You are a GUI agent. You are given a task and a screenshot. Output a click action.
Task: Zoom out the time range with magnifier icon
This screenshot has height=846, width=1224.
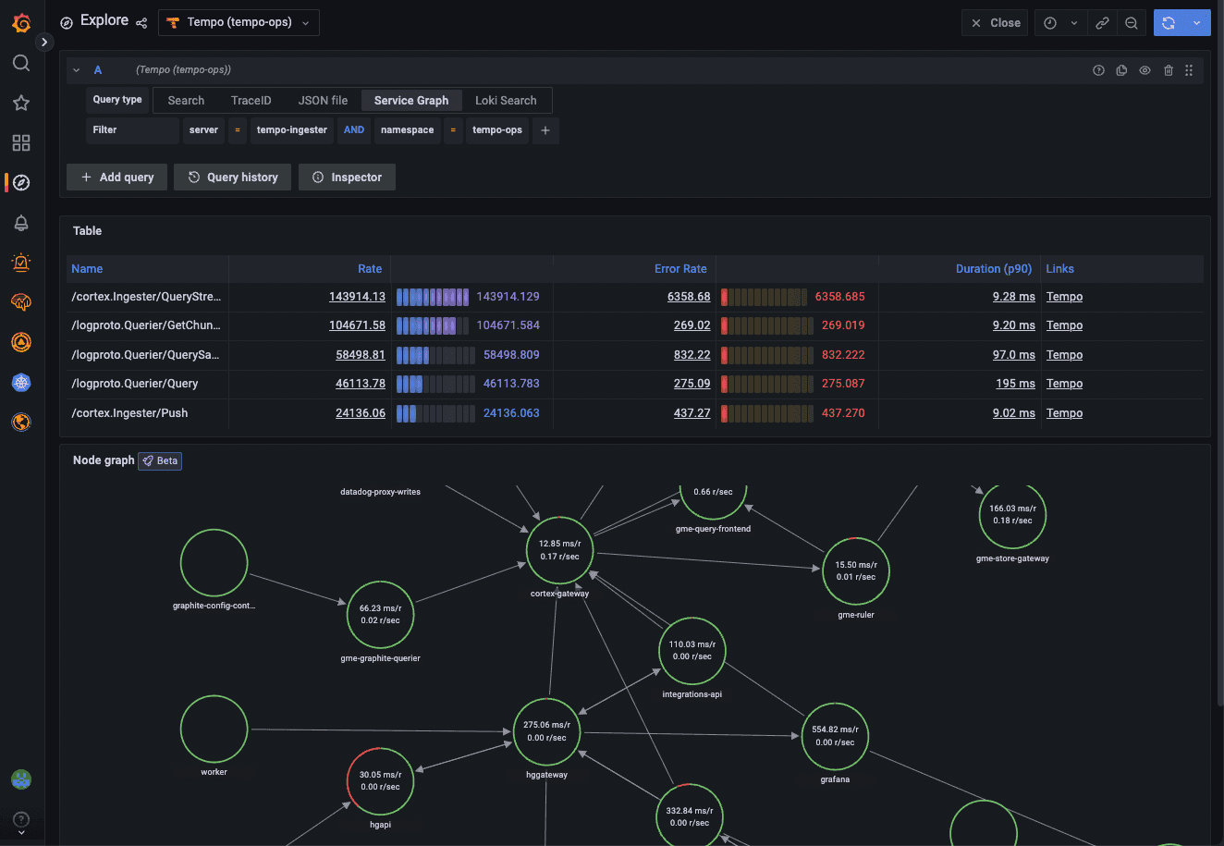1132,22
